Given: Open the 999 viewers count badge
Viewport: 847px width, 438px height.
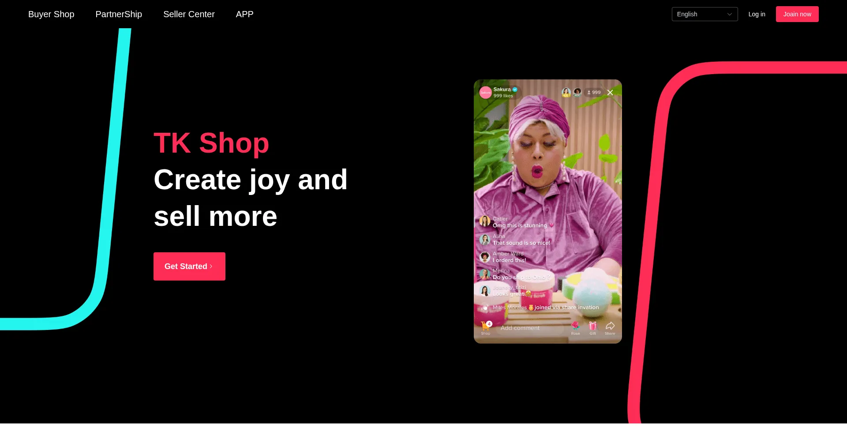Looking at the screenshot, I should pos(594,92).
